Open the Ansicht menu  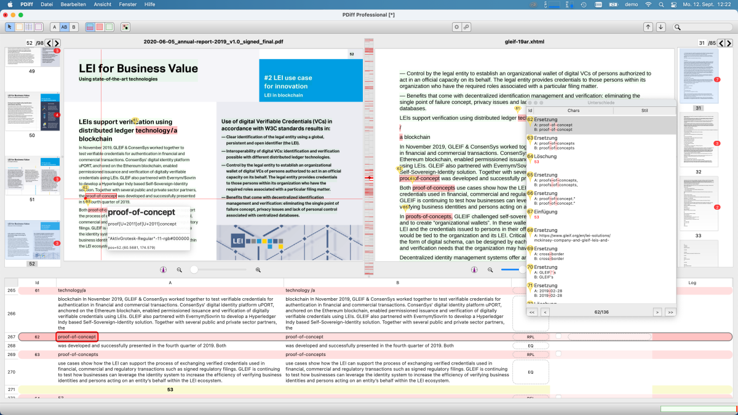pyautogui.click(x=103, y=4)
